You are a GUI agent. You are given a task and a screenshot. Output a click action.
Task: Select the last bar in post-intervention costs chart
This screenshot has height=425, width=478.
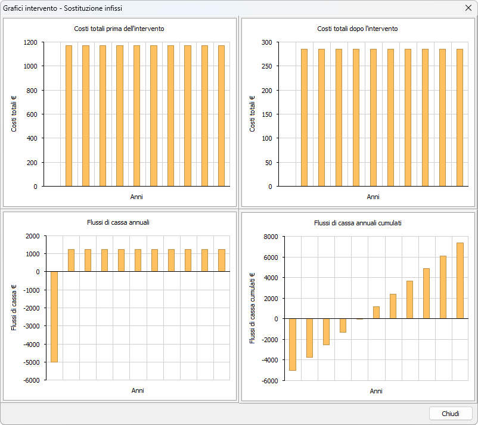(x=460, y=117)
